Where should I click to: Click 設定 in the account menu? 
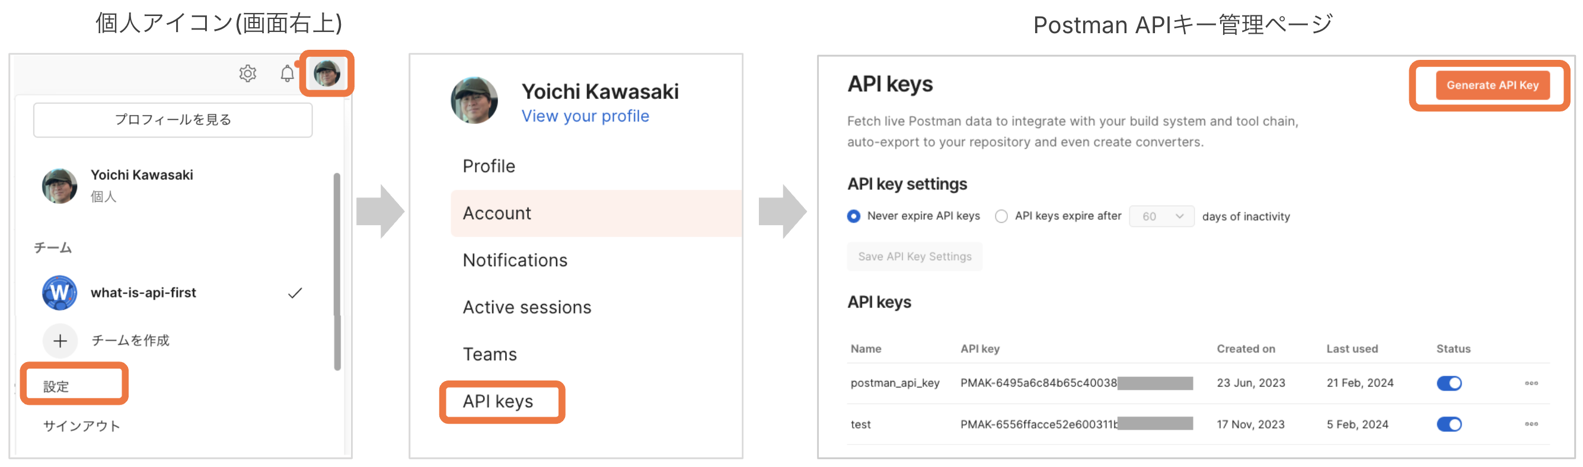[x=56, y=386]
